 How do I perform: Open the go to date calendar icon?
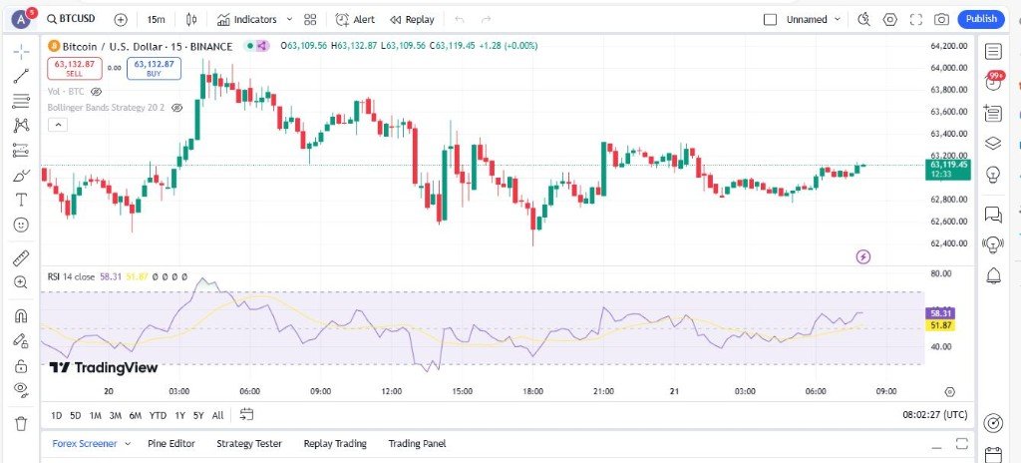(x=246, y=415)
